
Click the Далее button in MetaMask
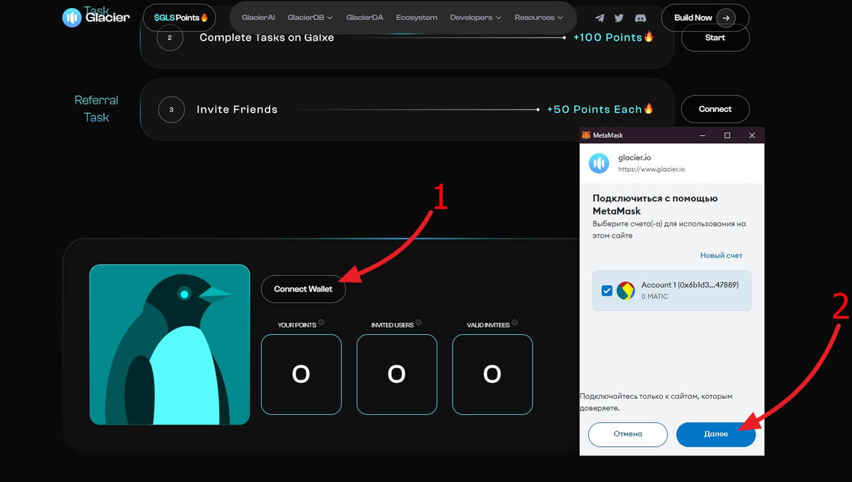tap(716, 434)
